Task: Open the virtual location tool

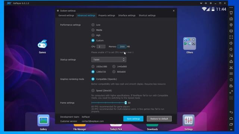Action: [231, 25]
